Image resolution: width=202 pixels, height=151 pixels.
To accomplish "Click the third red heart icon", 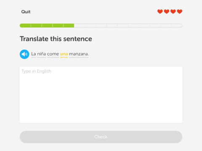I will coord(173,12).
